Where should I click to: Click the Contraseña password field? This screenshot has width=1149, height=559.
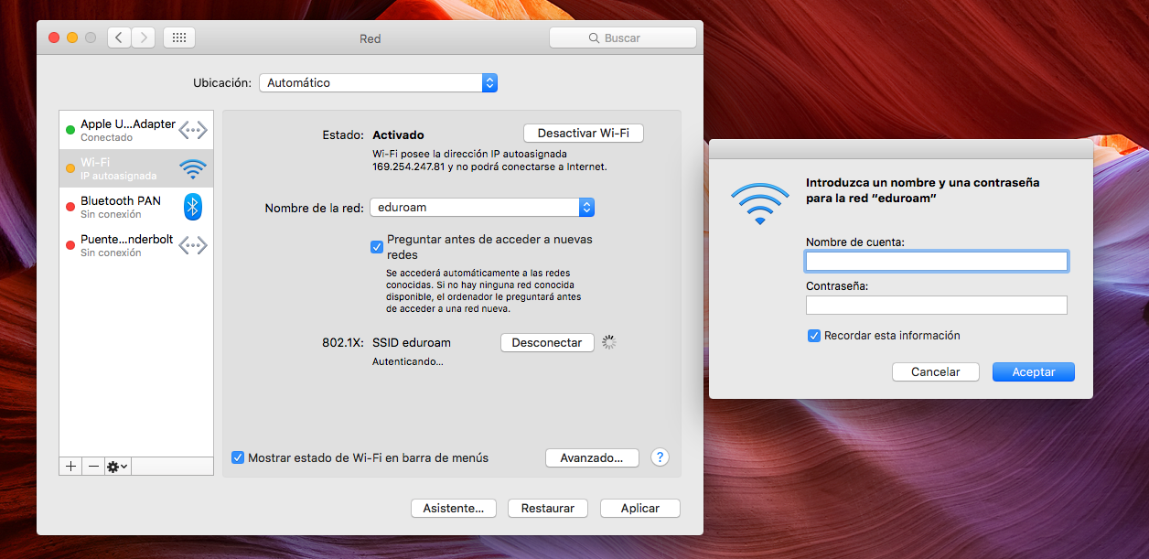937,306
